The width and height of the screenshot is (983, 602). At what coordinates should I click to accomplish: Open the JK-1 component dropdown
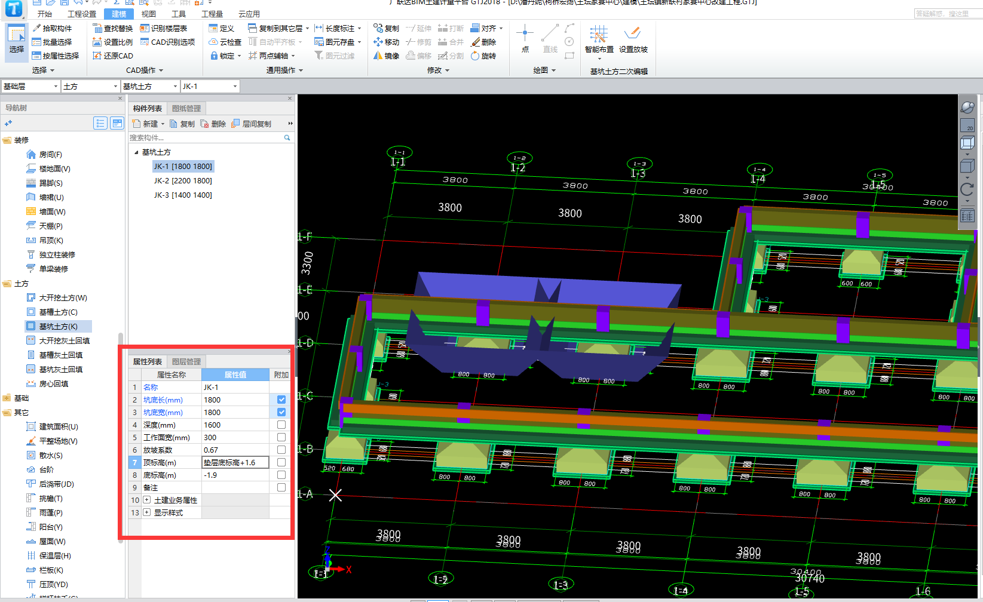(x=210, y=87)
